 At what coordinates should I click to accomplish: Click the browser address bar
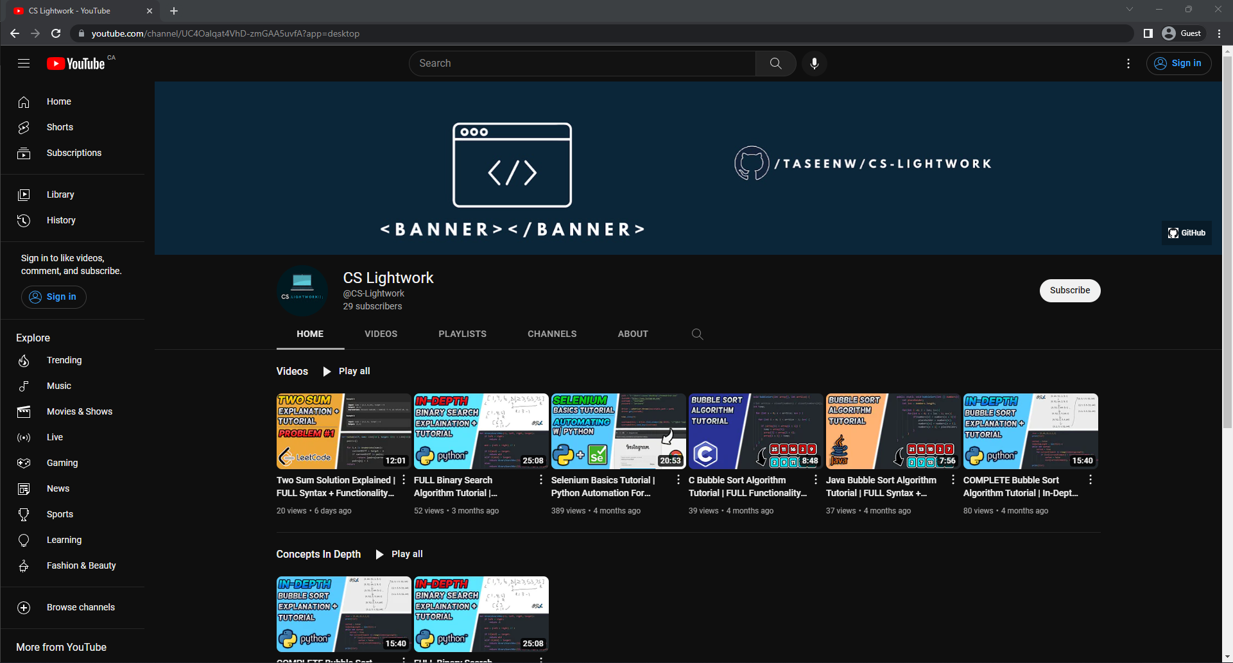point(603,33)
